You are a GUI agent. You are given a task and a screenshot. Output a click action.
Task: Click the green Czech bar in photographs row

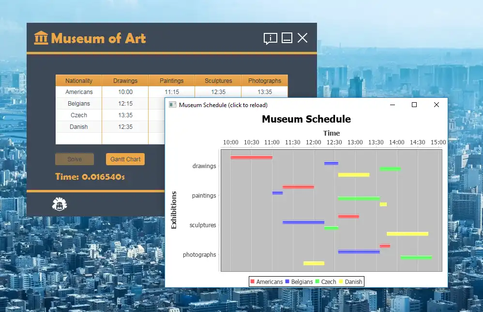(x=416, y=257)
